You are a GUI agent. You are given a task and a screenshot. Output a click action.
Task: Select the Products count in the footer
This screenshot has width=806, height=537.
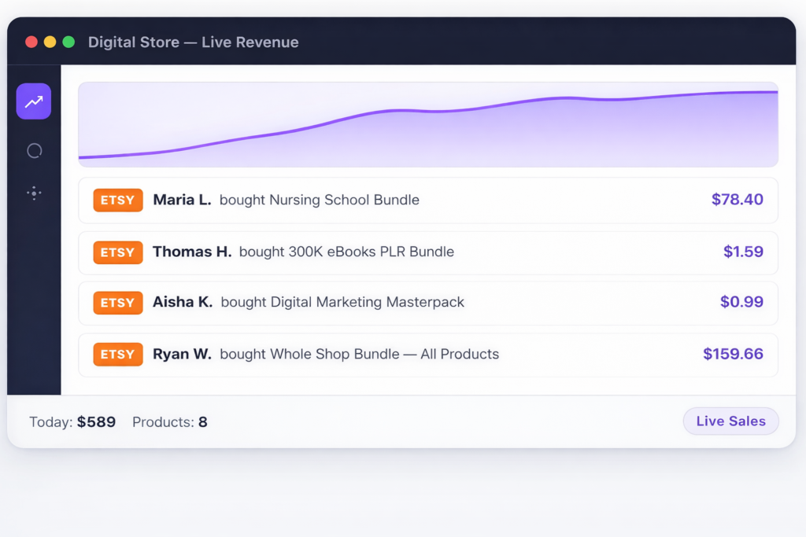coord(169,422)
